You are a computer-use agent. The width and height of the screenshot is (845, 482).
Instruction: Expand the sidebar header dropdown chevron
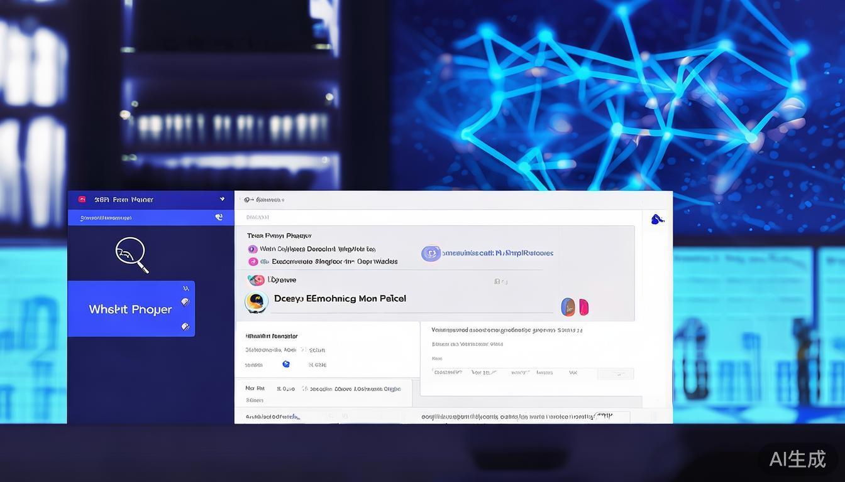tap(222, 199)
